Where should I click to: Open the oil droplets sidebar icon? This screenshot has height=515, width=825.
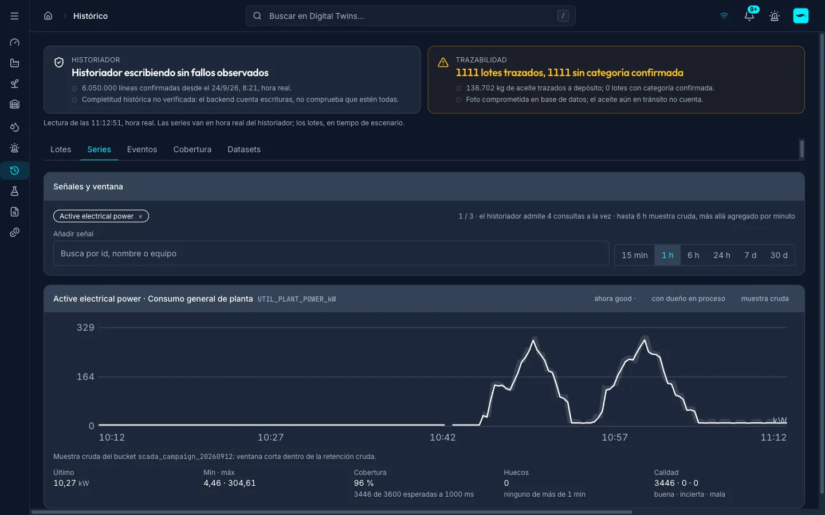15,127
